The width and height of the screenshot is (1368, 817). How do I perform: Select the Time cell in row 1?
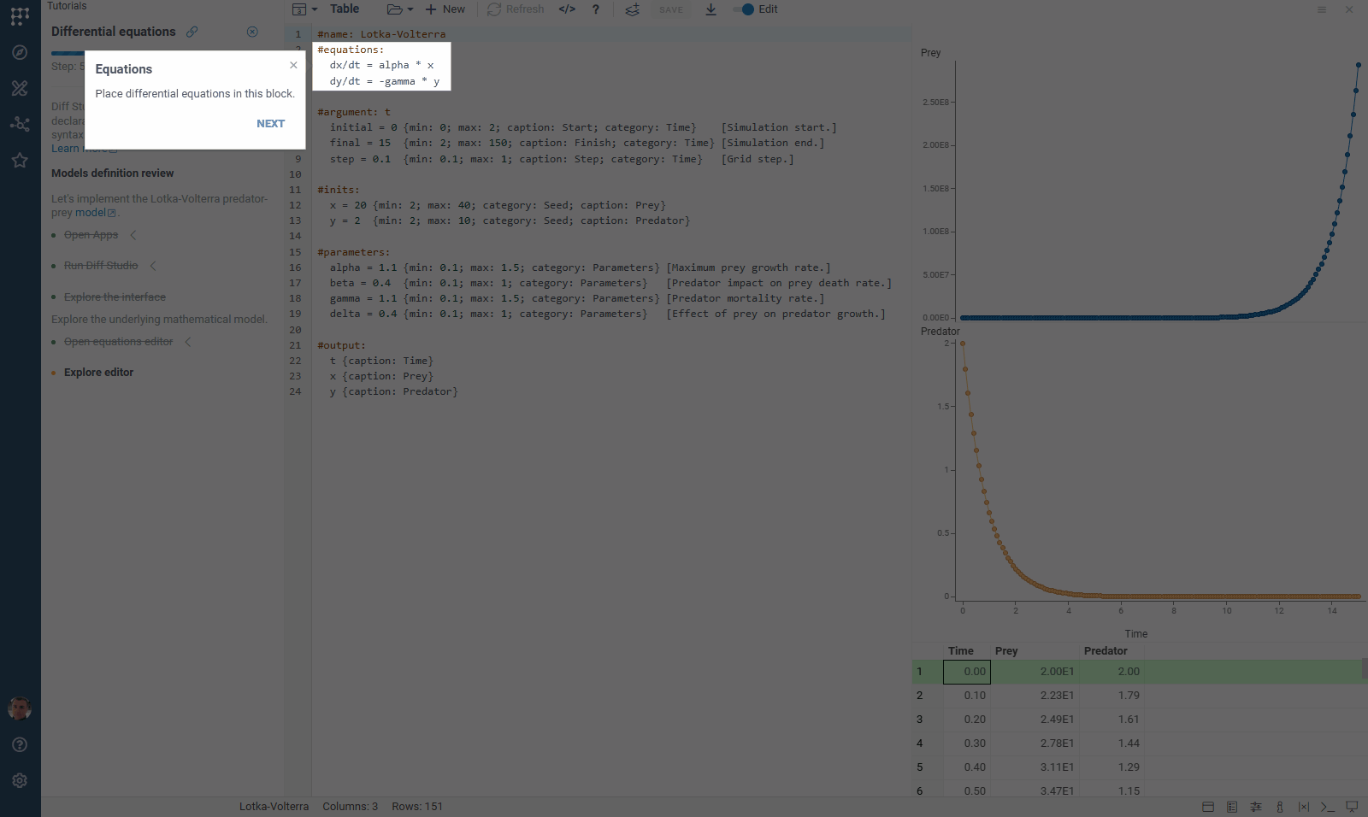tap(966, 672)
